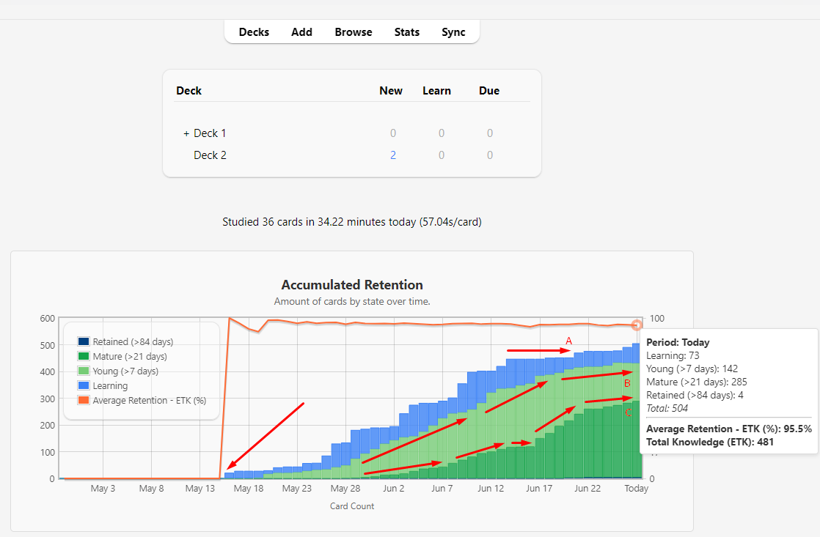Expand Deck 1 using the plus sign
The width and height of the screenshot is (820, 537).
[186, 133]
